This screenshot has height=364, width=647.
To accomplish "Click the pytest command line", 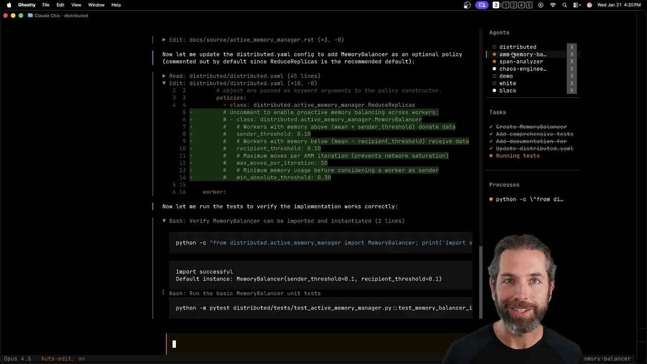I will 324,308.
